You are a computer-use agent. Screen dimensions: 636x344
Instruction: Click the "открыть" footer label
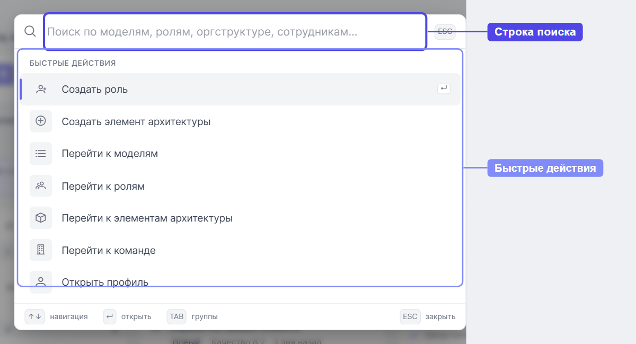(x=136, y=316)
